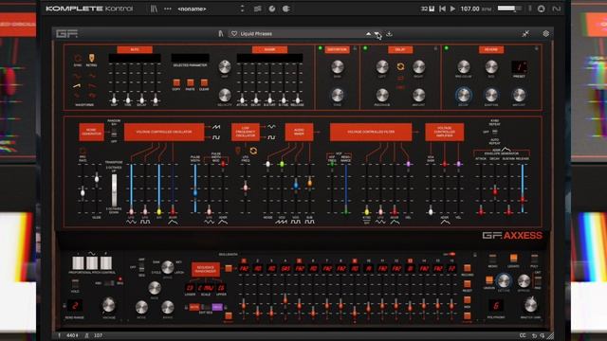Select the Distortion section header
The image size is (607, 341).
click(337, 49)
